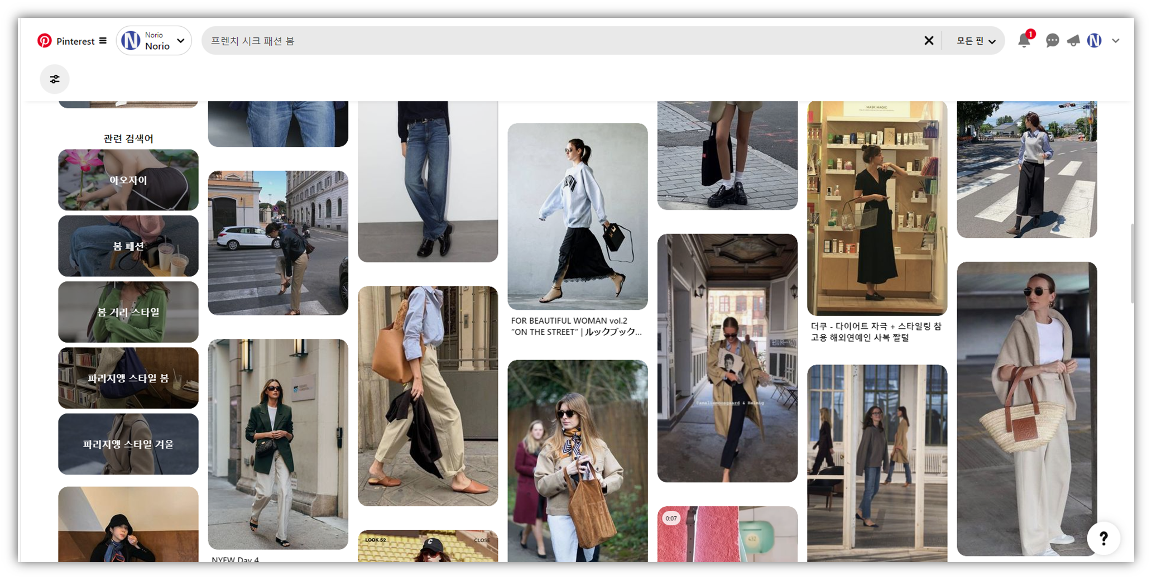Open the 파리지앵 스타일 겨울 related search
This screenshot has width=1152, height=580.
128,444
